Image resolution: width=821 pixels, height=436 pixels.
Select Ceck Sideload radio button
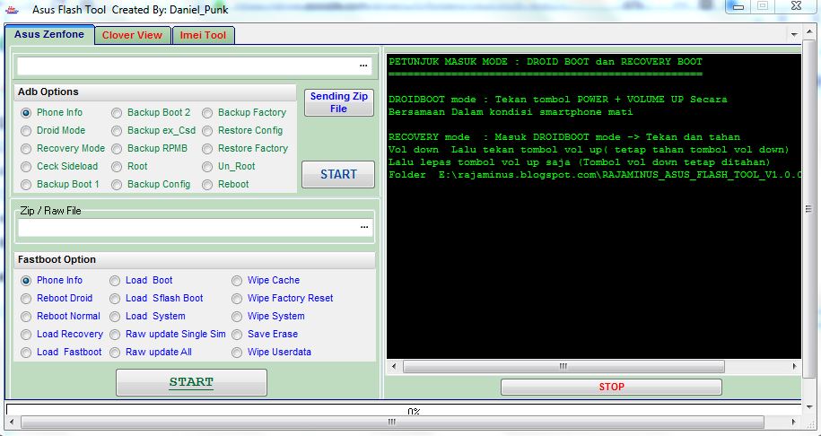(x=26, y=167)
